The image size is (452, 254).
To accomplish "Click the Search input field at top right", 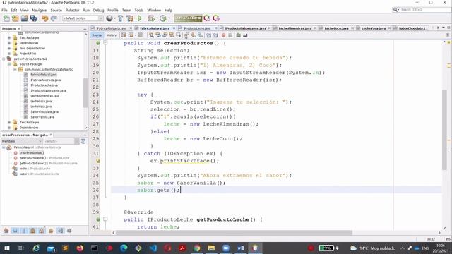I will pyautogui.click(x=425, y=9).
